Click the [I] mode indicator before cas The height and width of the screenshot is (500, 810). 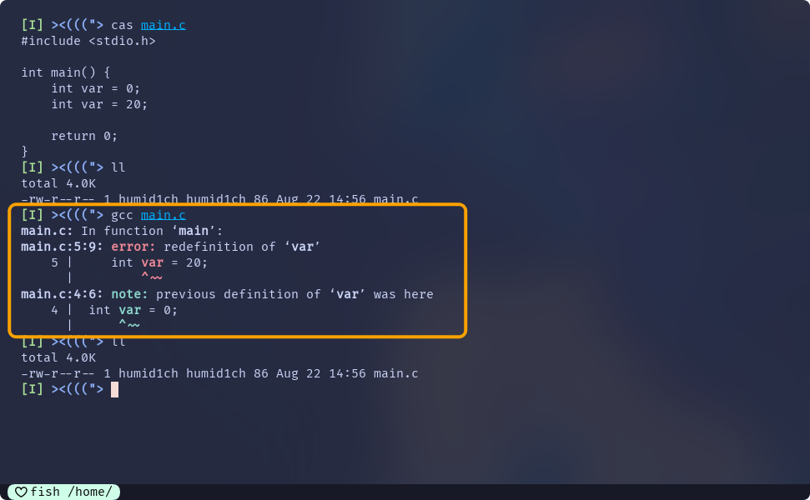(x=32, y=25)
